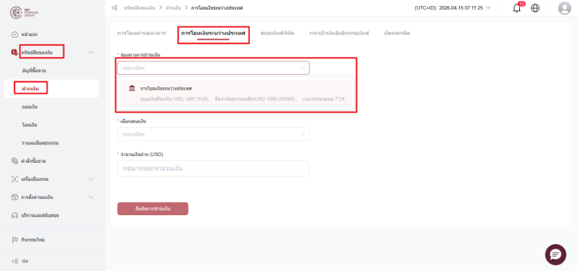Click the payment channel select field
Viewport: 577px width, 271px height.
click(x=214, y=68)
